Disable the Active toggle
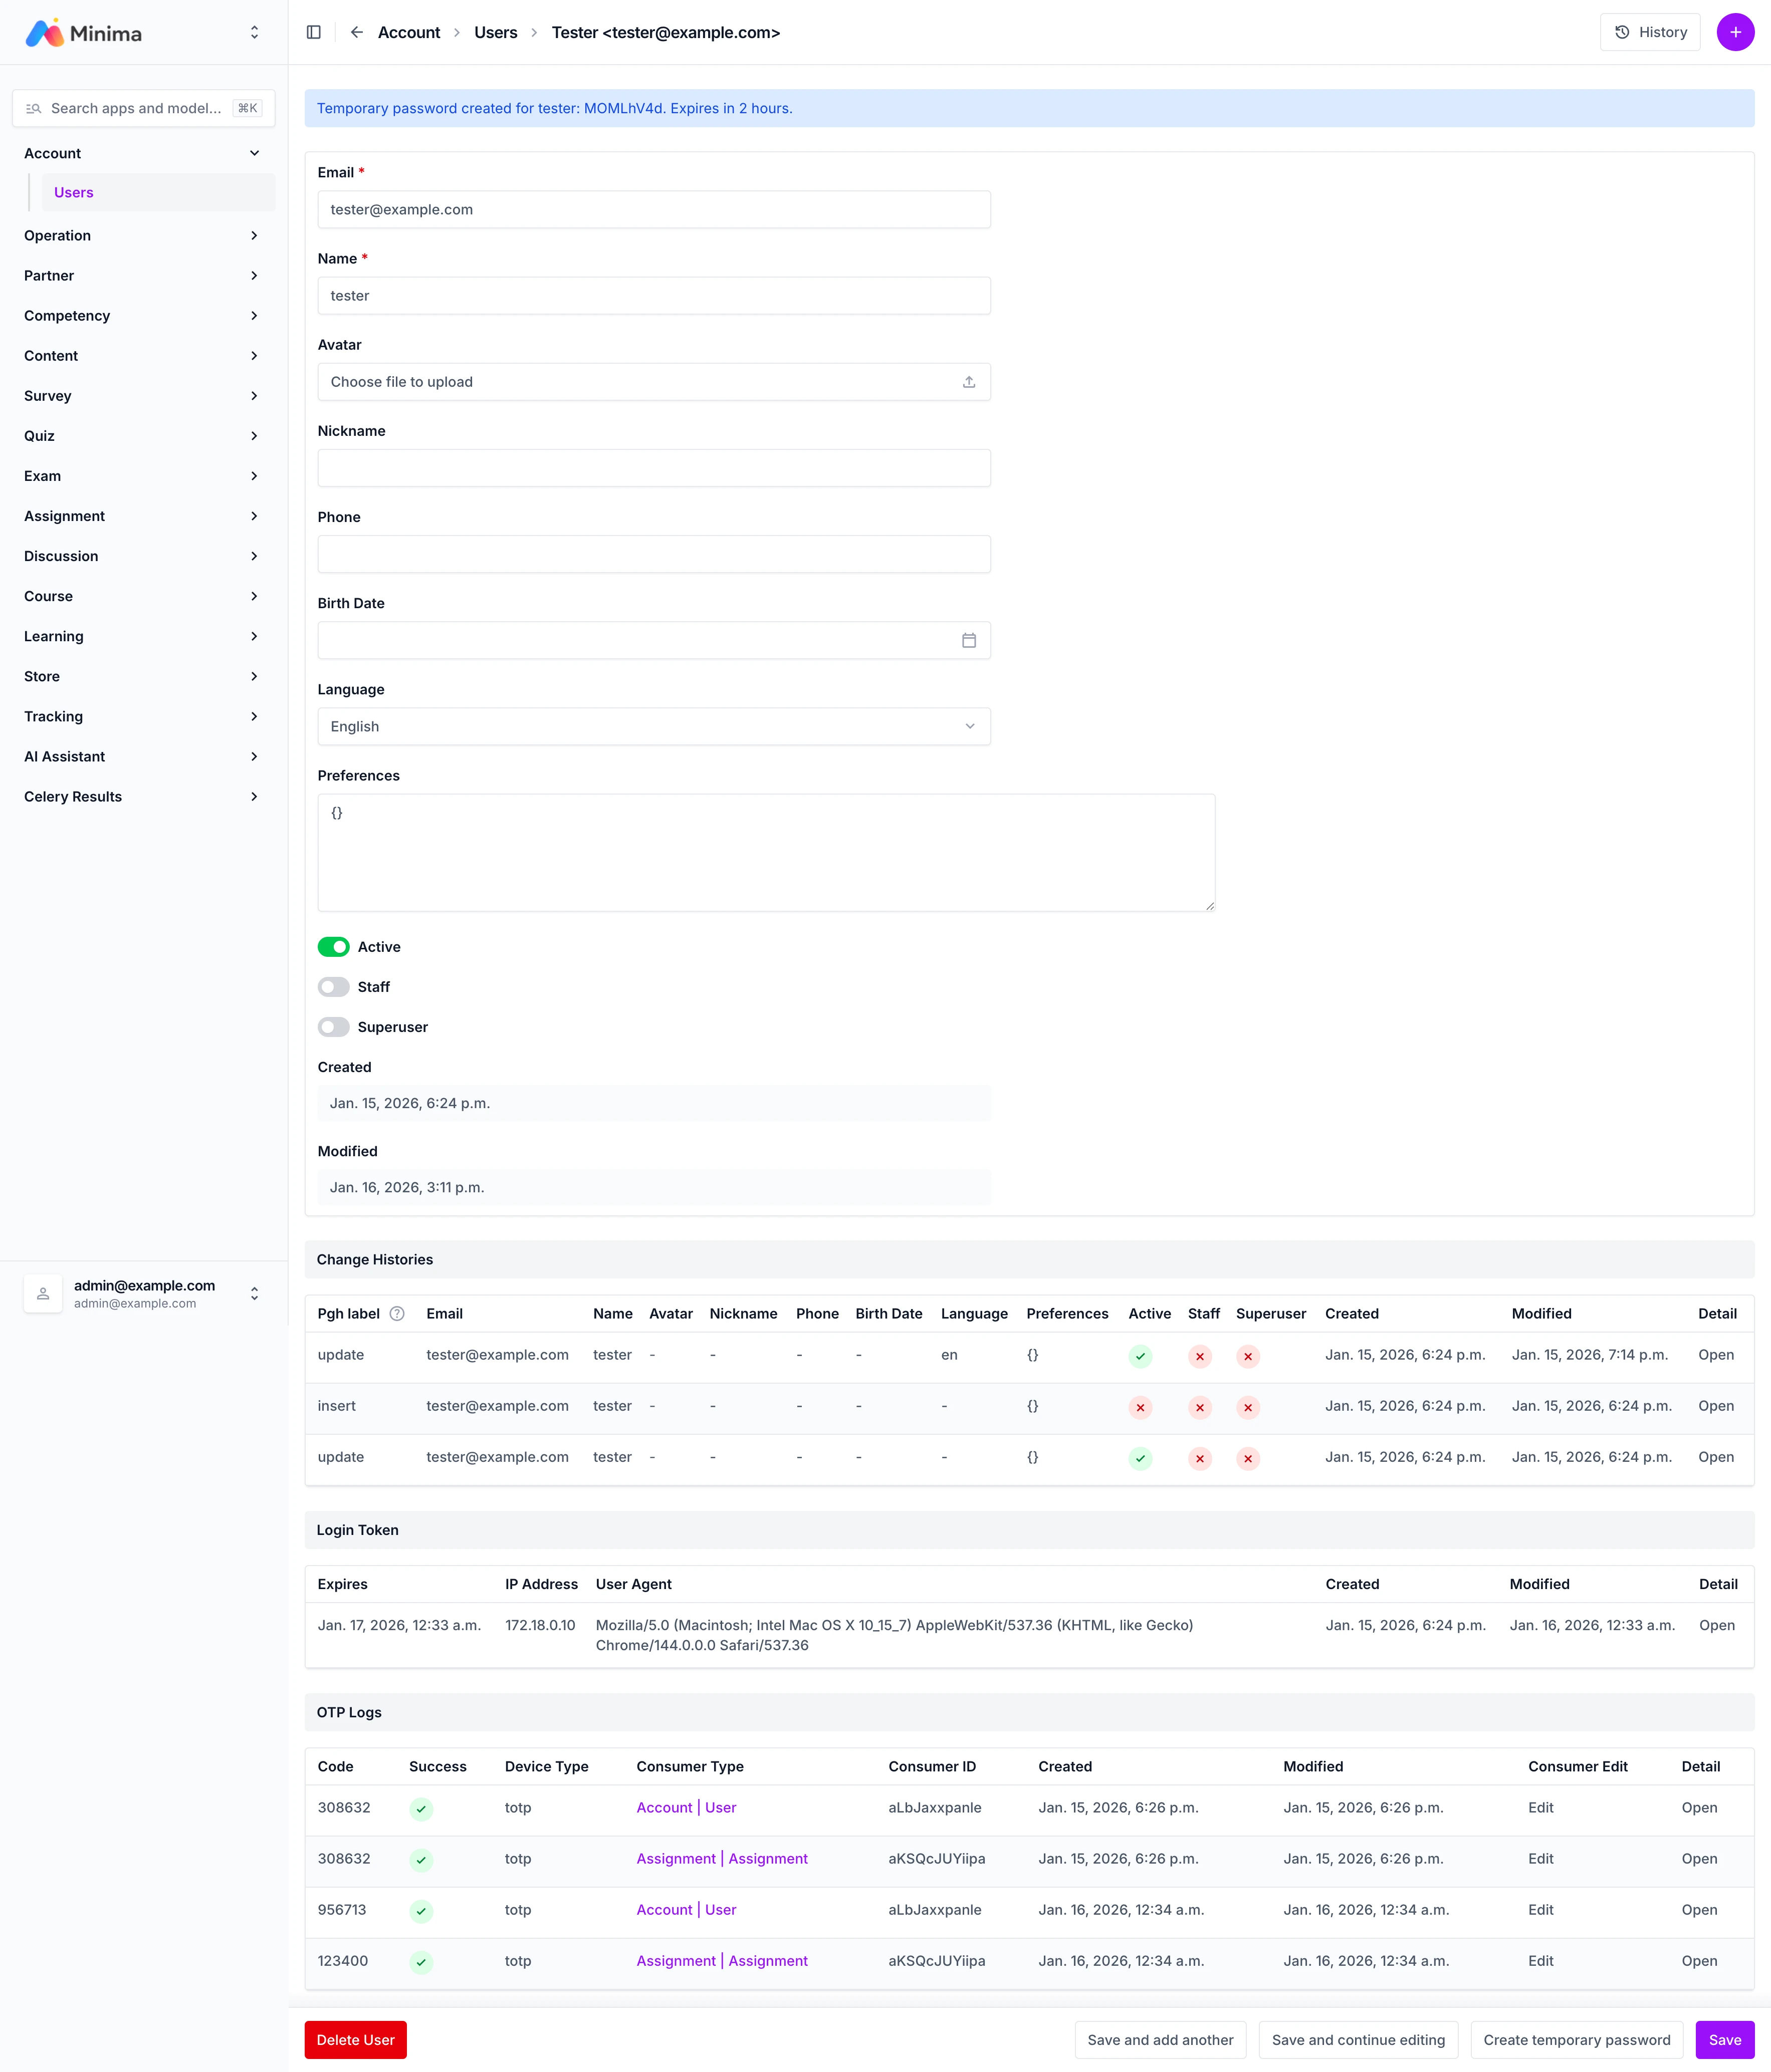Image resolution: width=1771 pixels, height=2072 pixels. pyautogui.click(x=333, y=947)
